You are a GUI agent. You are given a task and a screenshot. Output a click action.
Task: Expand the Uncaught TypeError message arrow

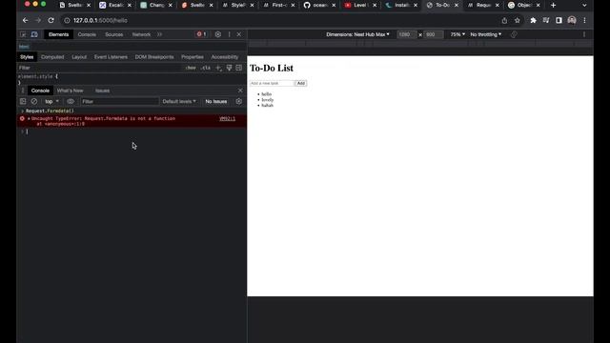(29, 118)
